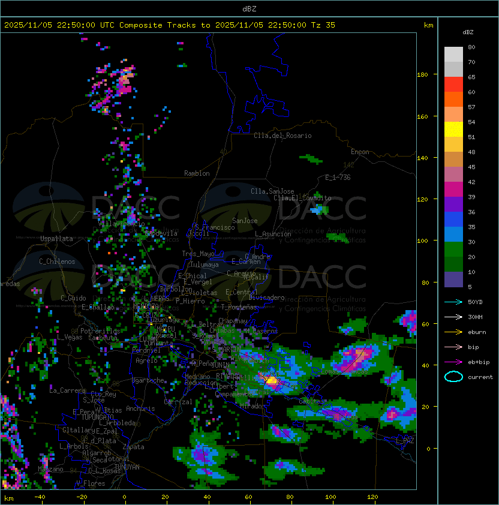Screen dimensions: 499x505
Task: Click the 'Clla.SanJose' map label
Action: pos(272,191)
